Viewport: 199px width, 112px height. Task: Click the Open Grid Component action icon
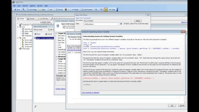click(58, 26)
